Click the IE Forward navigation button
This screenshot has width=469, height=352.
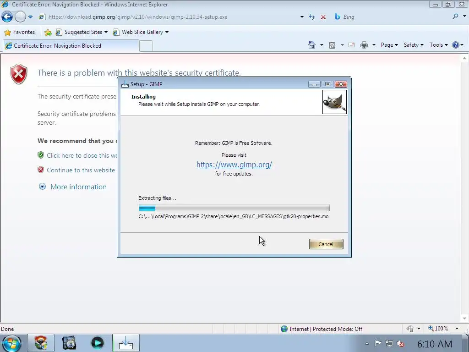coord(20,17)
